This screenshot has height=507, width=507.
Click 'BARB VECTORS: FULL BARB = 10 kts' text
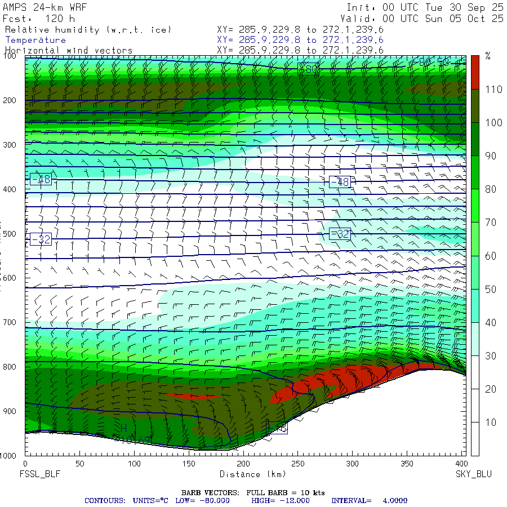(253, 493)
